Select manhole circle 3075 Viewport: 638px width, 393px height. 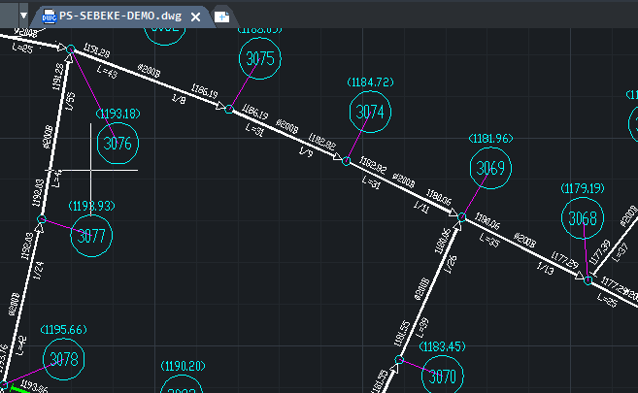pos(260,58)
